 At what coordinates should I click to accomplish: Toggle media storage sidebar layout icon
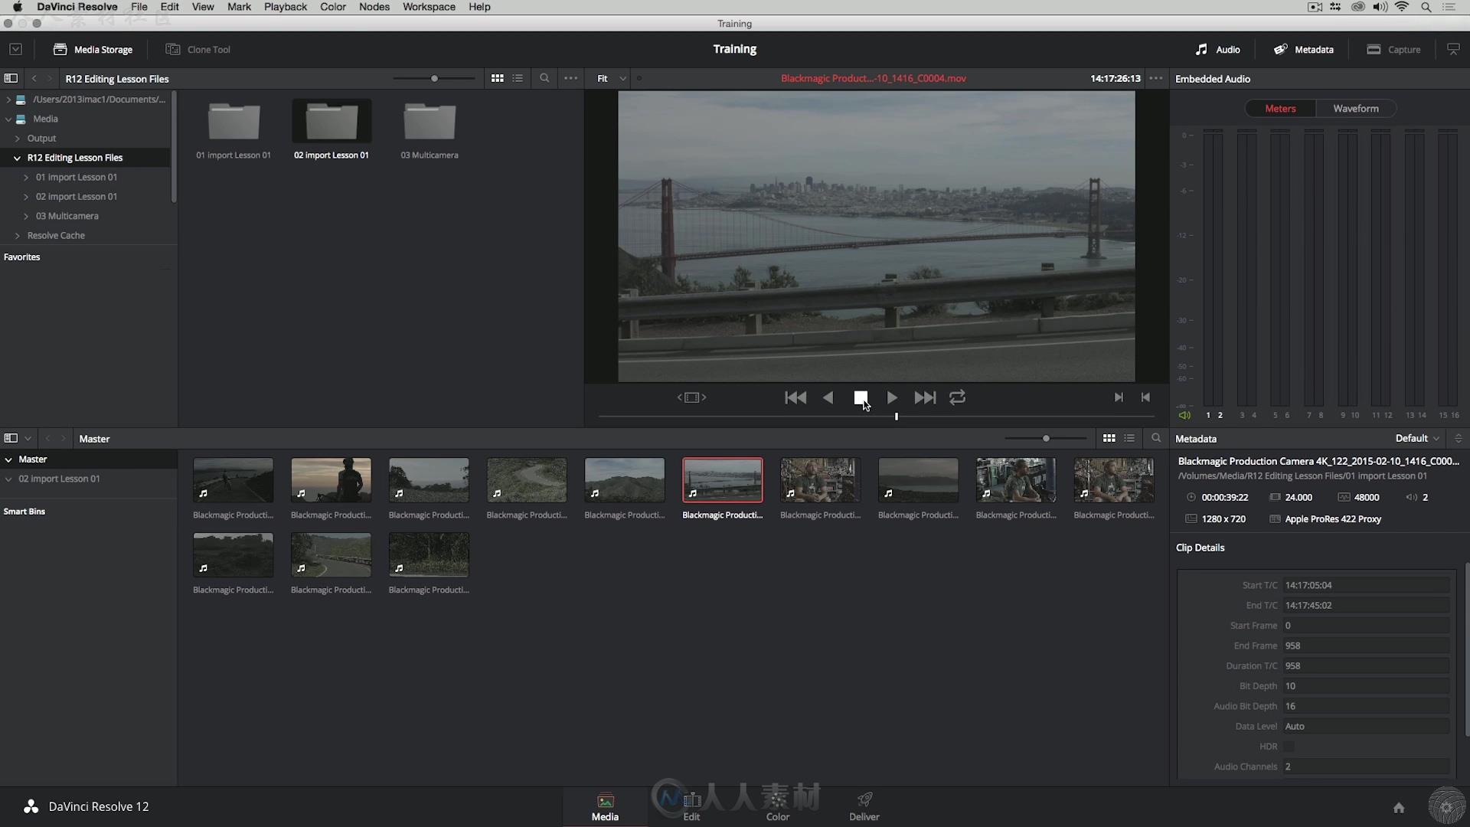(x=11, y=78)
